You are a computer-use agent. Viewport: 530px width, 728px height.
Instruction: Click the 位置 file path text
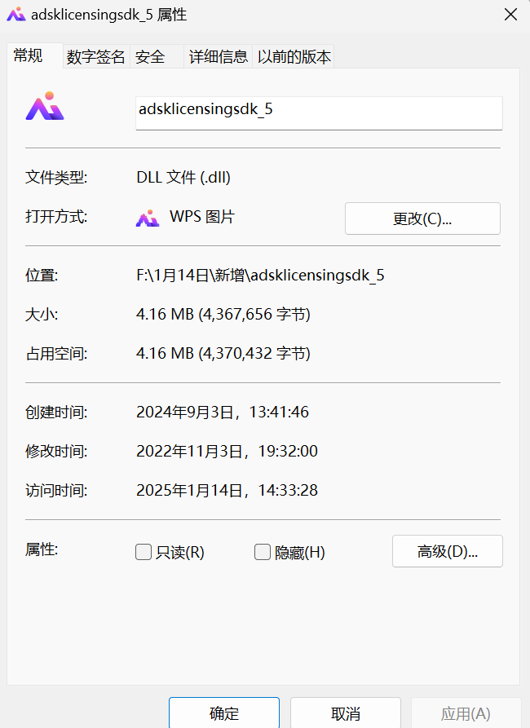tap(260, 276)
